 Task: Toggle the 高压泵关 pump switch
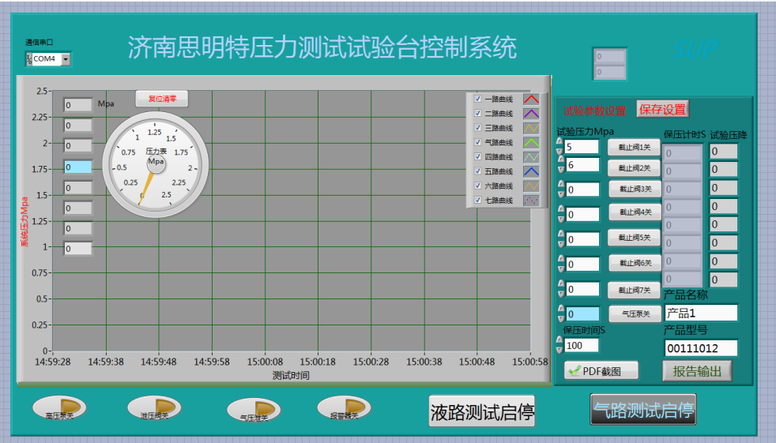coord(59,409)
